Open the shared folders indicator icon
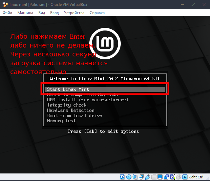The height and width of the screenshot is (181, 210). [154, 177]
